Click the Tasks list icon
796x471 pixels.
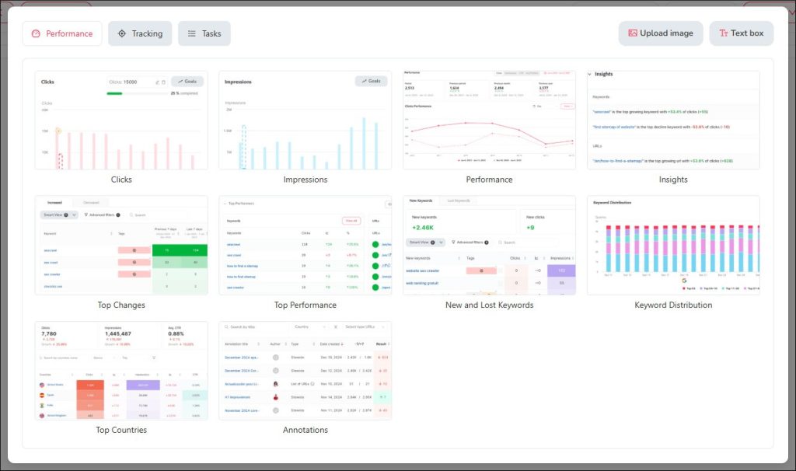tap(190, 33)
